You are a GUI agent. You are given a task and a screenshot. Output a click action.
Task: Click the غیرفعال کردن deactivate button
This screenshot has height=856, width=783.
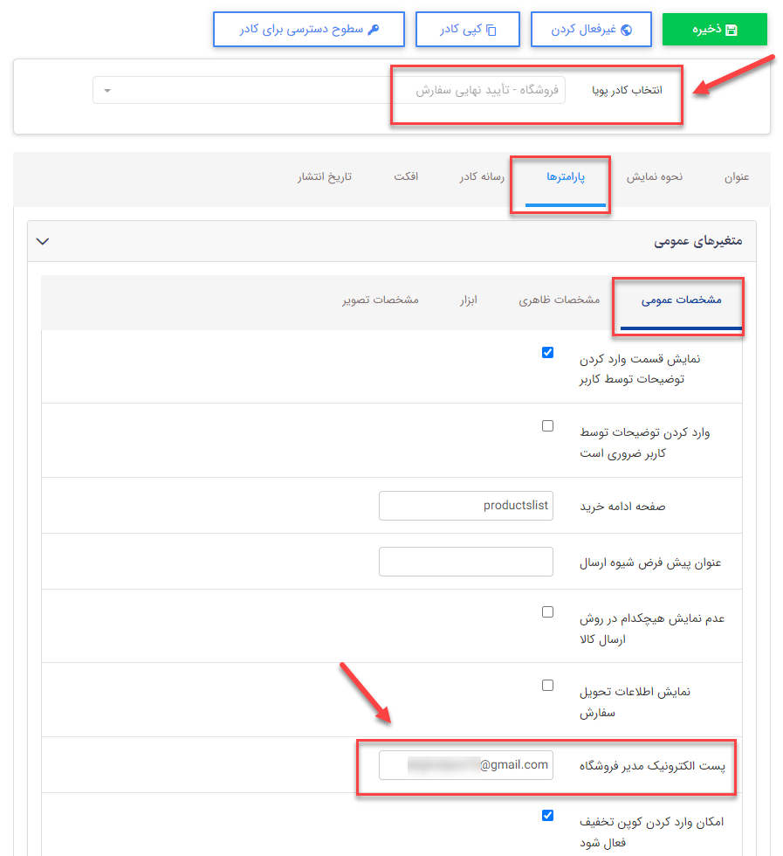(x=591, y=29)
